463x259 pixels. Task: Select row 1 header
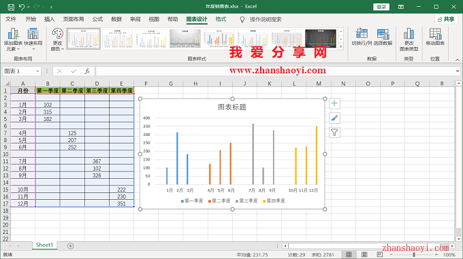pos(5,91)
